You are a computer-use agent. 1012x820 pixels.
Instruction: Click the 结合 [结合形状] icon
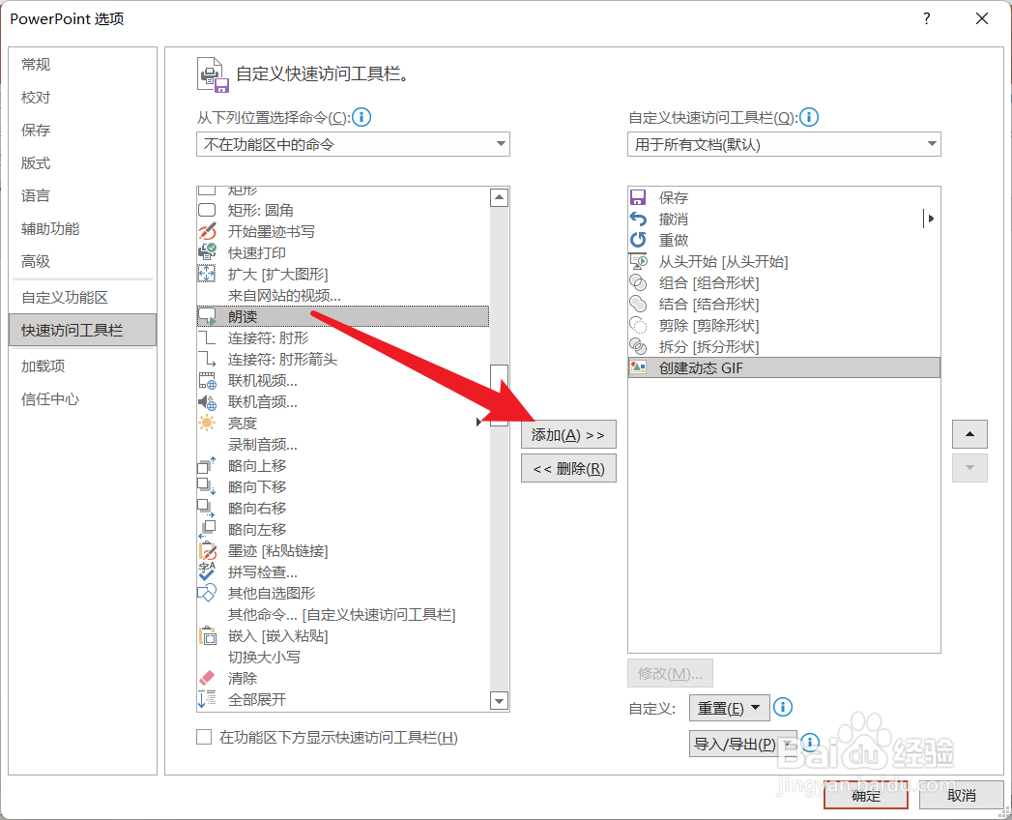pos(638,304)
